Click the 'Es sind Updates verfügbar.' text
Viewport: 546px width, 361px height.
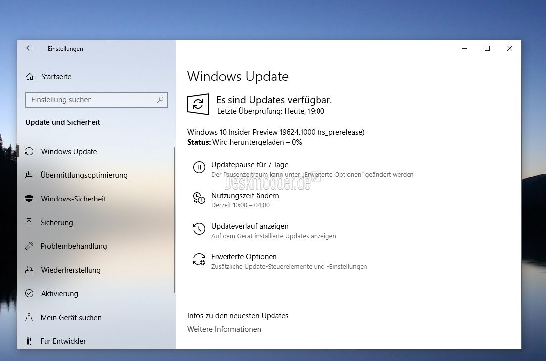tap(274, 100)
